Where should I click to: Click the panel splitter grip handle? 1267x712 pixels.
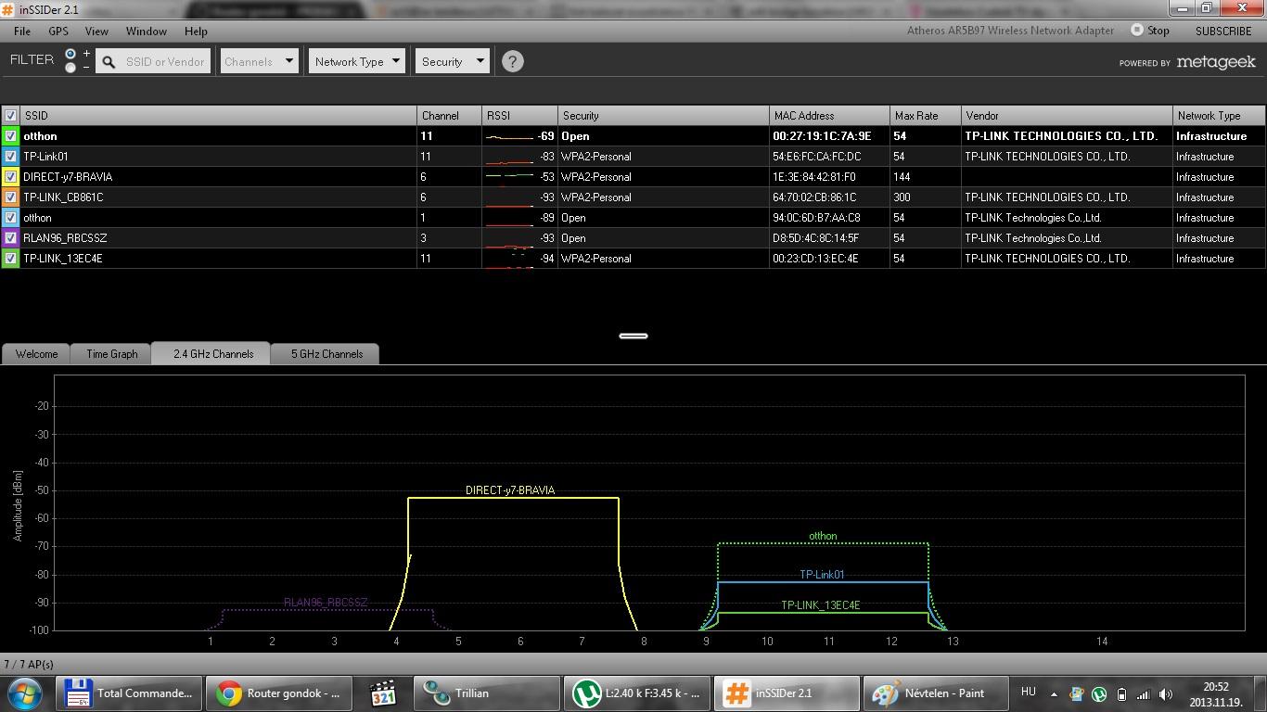(633, 336)
